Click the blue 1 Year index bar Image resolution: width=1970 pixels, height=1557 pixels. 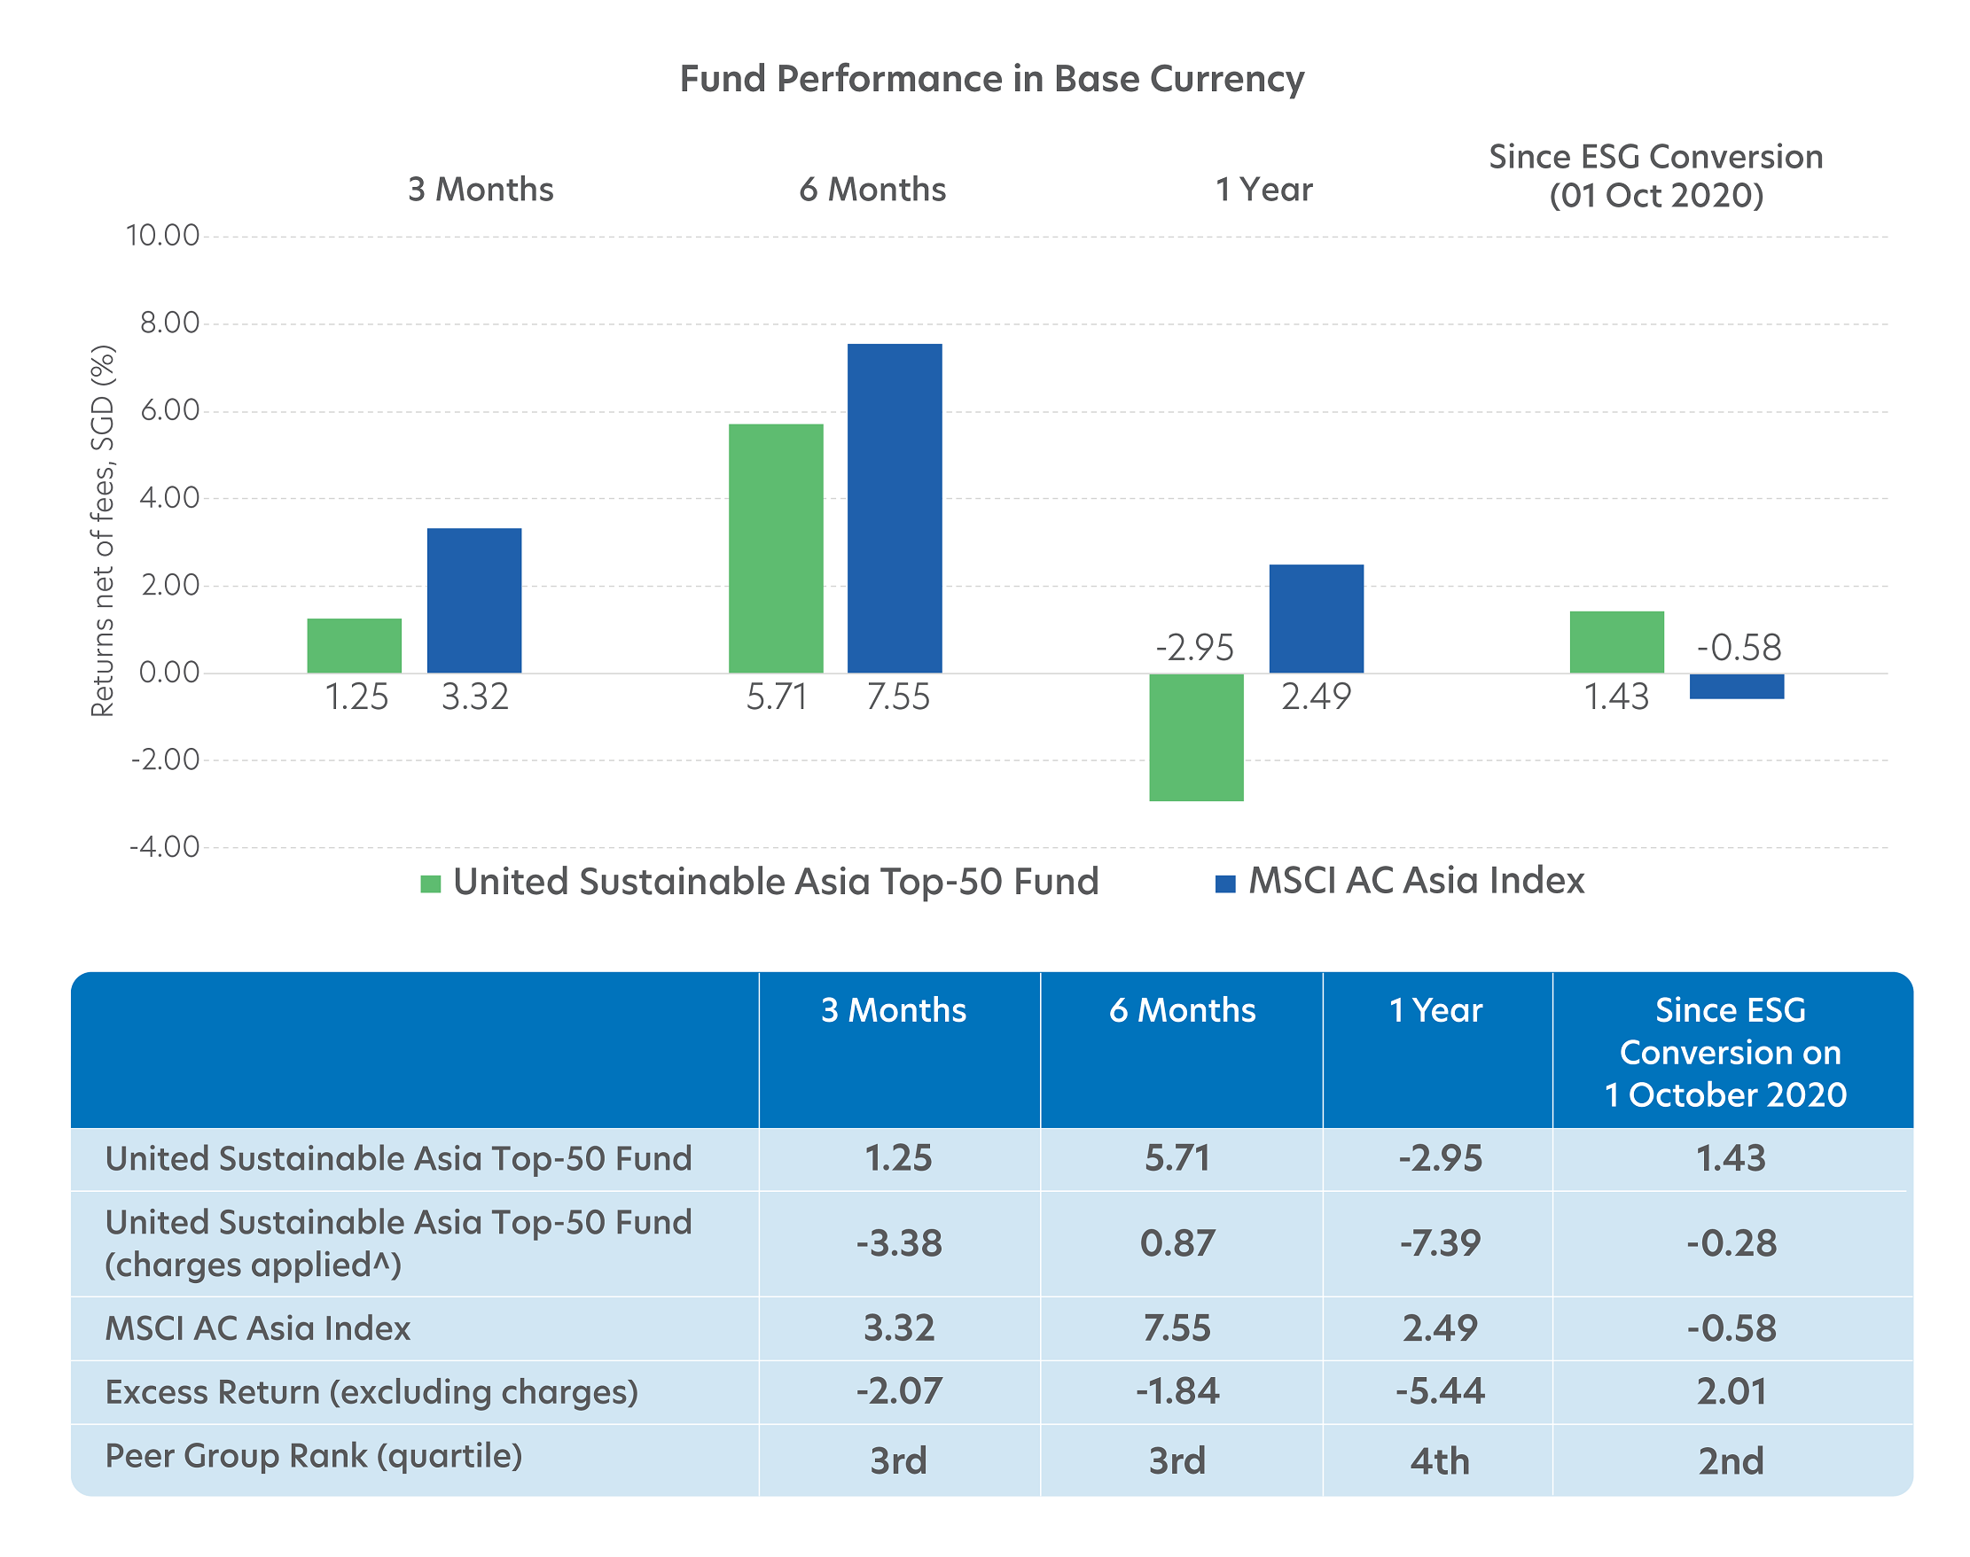(x=1316, y=618)
